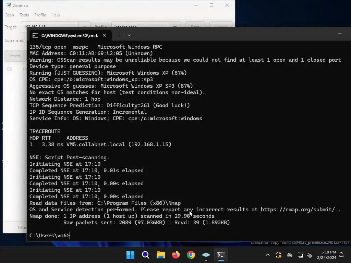Click the nmap.org/submit URL in terminal
This screenshot has height=263, width=351.
click(298, 210)
